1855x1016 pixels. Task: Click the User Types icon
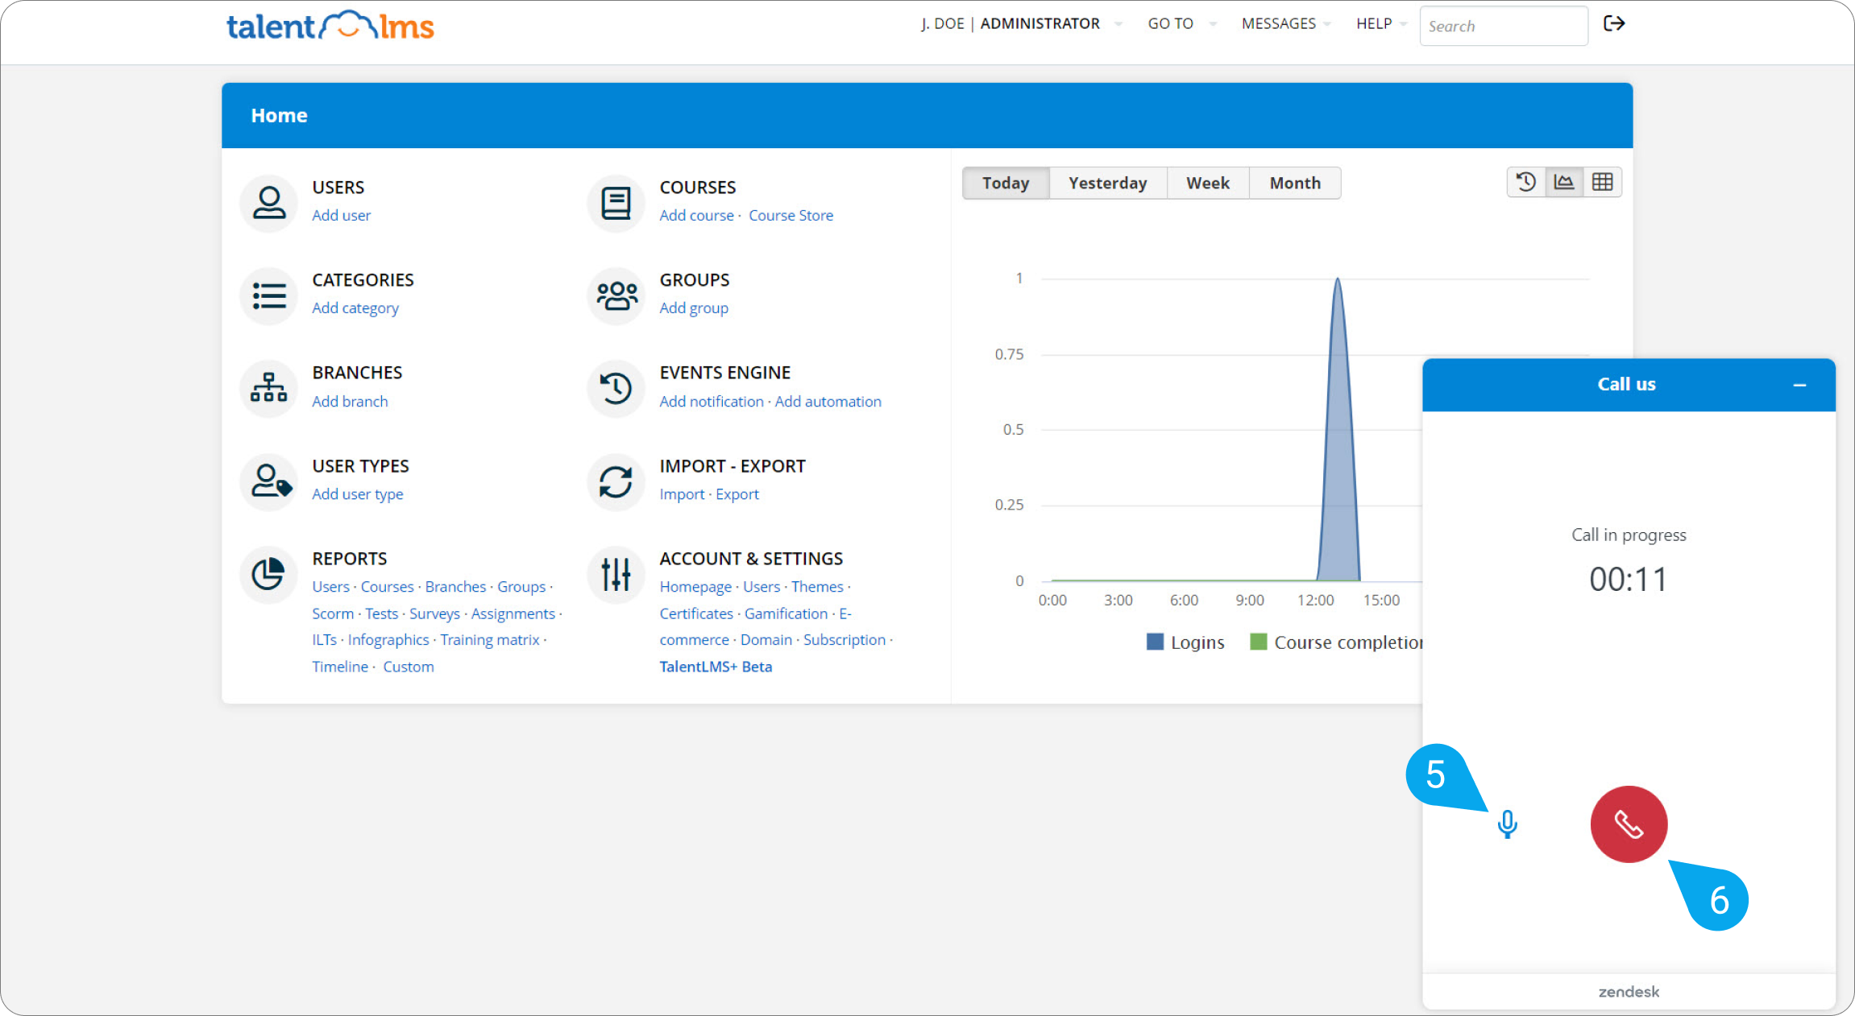[269, 481]
